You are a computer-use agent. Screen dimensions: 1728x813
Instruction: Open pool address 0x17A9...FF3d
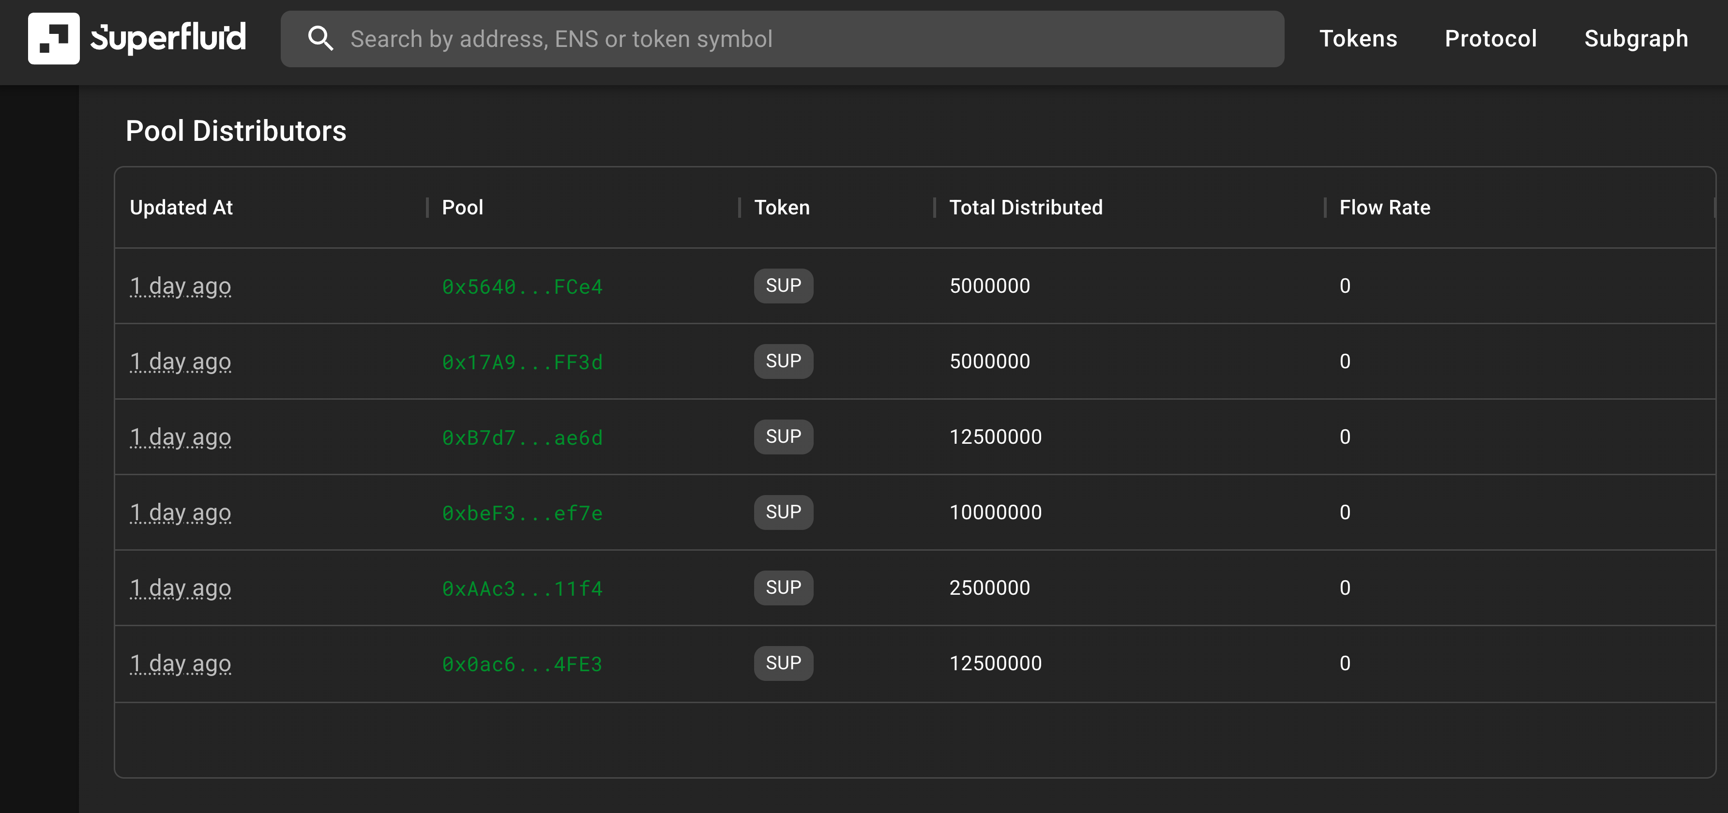[522, 362]
